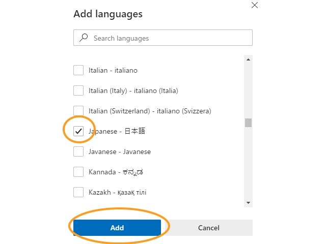Toggle the Kazakh checkbox on

(x=78, y=192)
